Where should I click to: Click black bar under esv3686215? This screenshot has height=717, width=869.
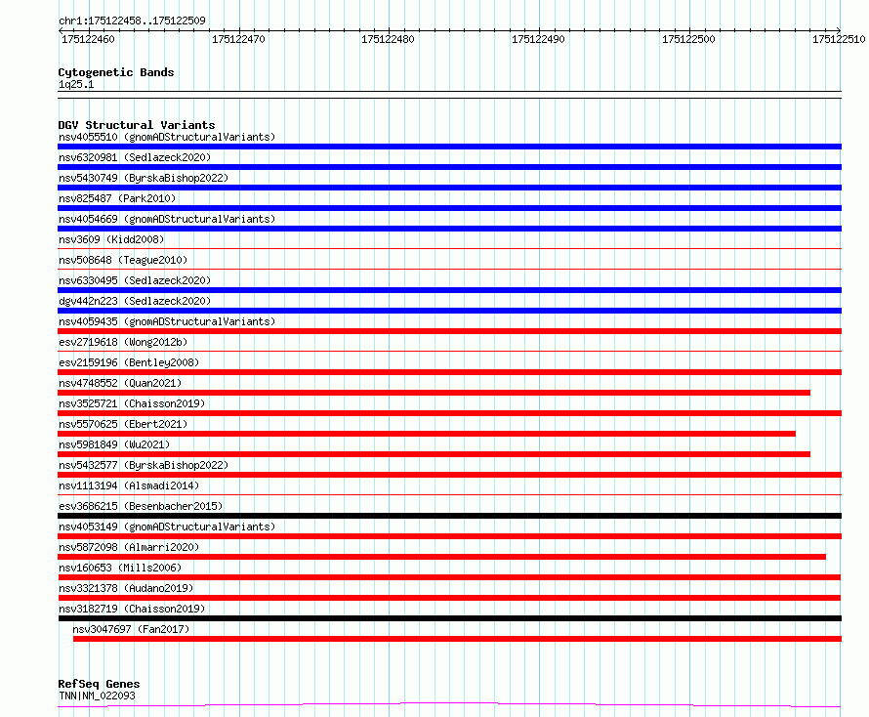point(449,516)
